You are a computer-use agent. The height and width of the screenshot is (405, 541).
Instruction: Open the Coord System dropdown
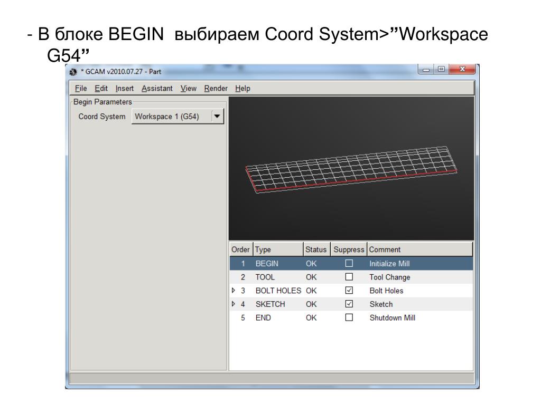178,117
